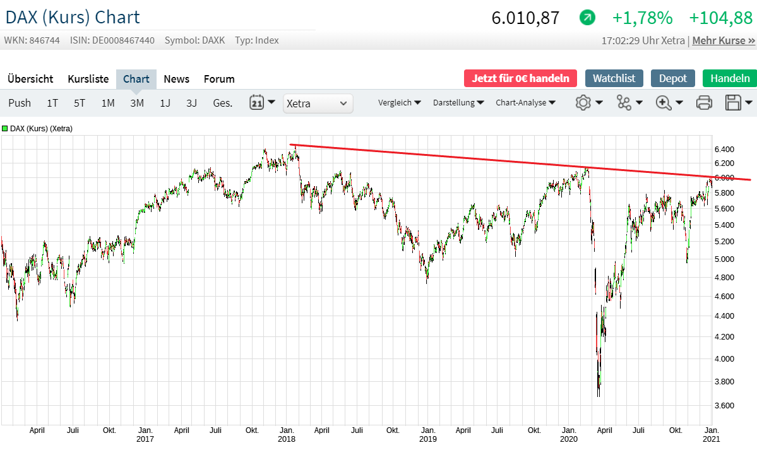Click the green DAX legend color swatch
The image size is (757, 450).
pyautogui.click(x=5, y=129)
